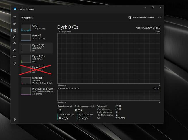Select Dysk 1 (C:) entry
Image resolution: width=188 pixels, height=140 pixels.
coord(36,59)
